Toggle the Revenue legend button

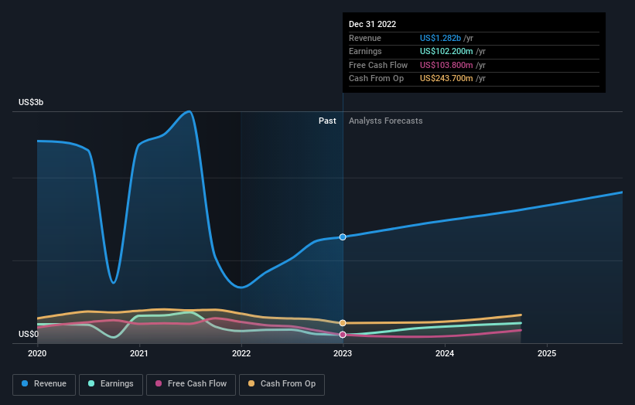coord(44,384)
